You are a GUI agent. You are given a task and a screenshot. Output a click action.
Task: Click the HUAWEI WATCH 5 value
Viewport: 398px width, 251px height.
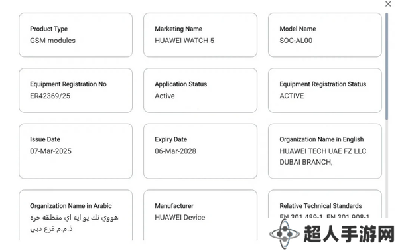click(184, 41)
